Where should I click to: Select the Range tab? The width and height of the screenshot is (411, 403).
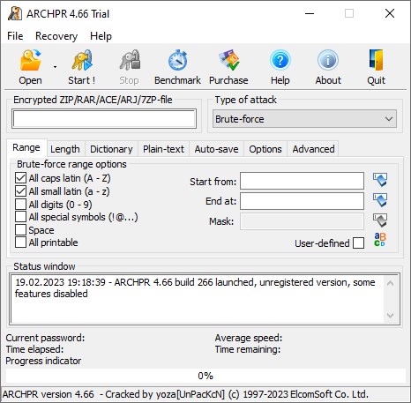point(26,147)
